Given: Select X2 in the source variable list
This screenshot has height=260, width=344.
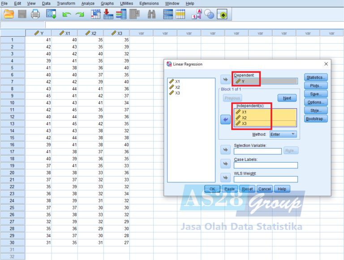Looking at the screenshot, I should click(x=178, y=87).
